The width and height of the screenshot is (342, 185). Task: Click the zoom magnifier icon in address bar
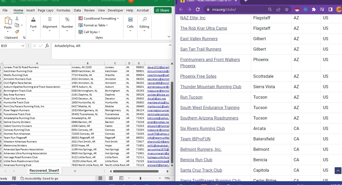coord(270,9)
